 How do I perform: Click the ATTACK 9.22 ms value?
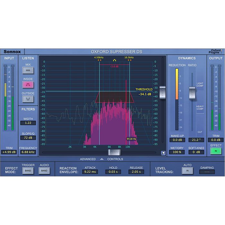point(90,172)
